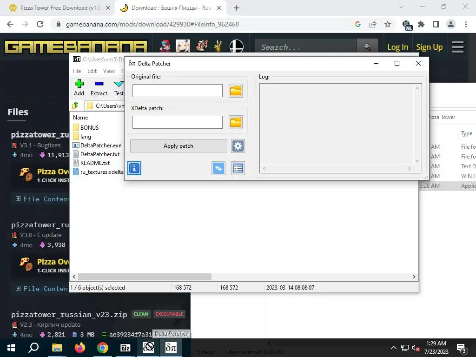This screenshot has height=357, width=476.
Task: Expand File Contents under V3.0 file
Action: pyautogui.click(x=42, y=289)
